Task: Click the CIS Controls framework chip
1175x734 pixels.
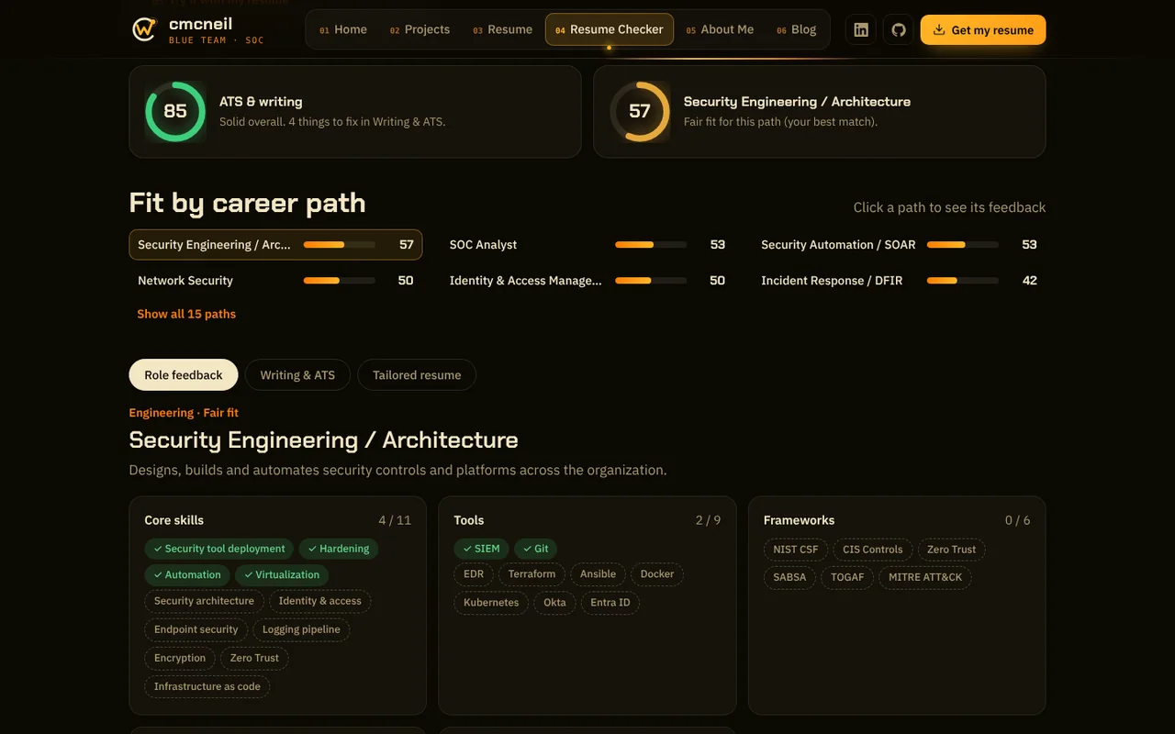Action: pos(873,550)
